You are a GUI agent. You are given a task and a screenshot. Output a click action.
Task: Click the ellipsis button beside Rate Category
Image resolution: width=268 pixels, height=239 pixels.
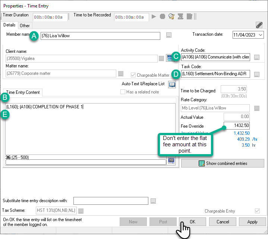click(x=256, y=108)
